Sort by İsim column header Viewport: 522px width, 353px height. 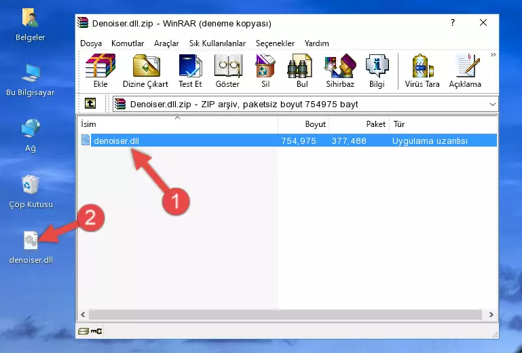(178, 124)
